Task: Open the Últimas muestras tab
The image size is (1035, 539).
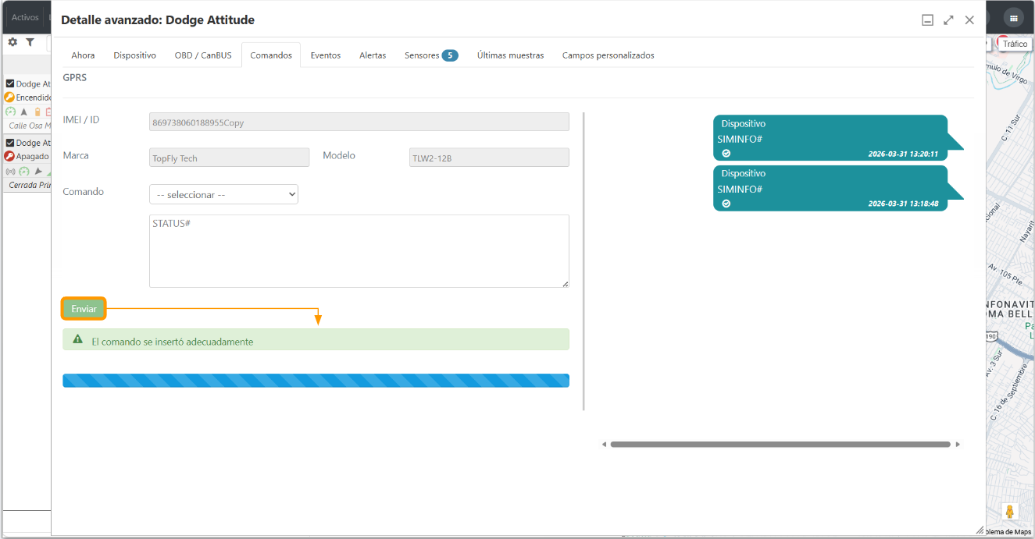Action: point(511,55)
